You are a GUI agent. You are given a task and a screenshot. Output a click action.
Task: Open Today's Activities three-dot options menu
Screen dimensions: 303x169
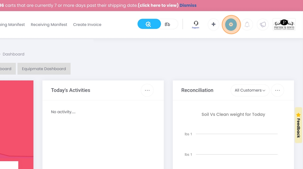click(147, 90)
